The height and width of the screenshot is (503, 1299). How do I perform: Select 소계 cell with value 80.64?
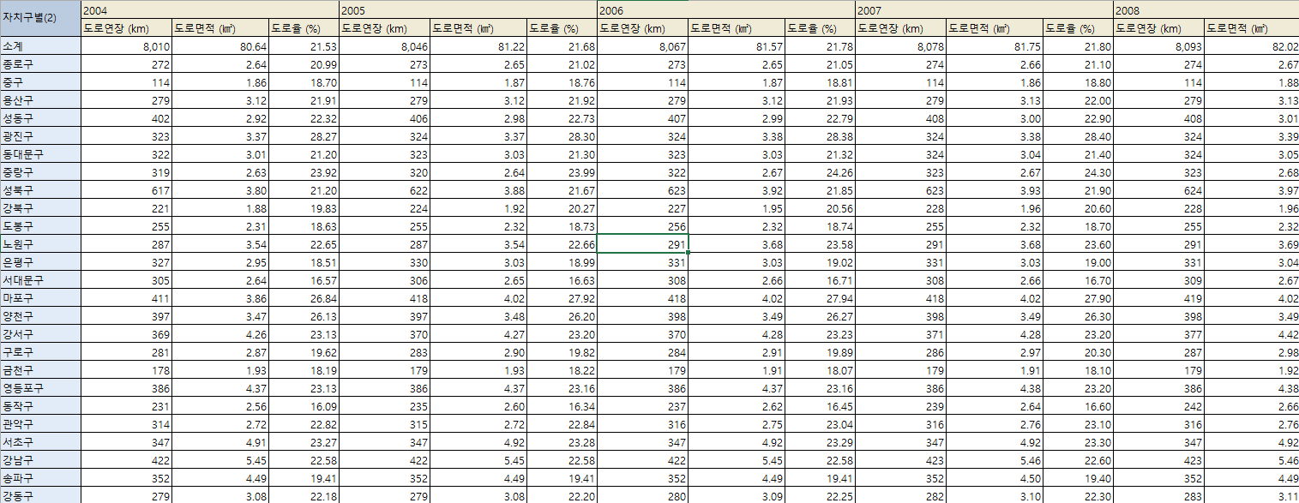point(220,46)
